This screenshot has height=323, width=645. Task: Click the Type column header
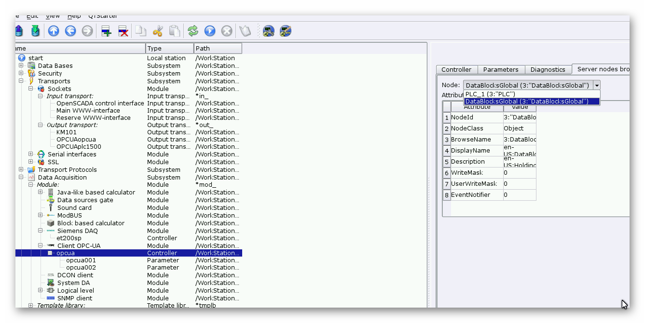point(169,49)
